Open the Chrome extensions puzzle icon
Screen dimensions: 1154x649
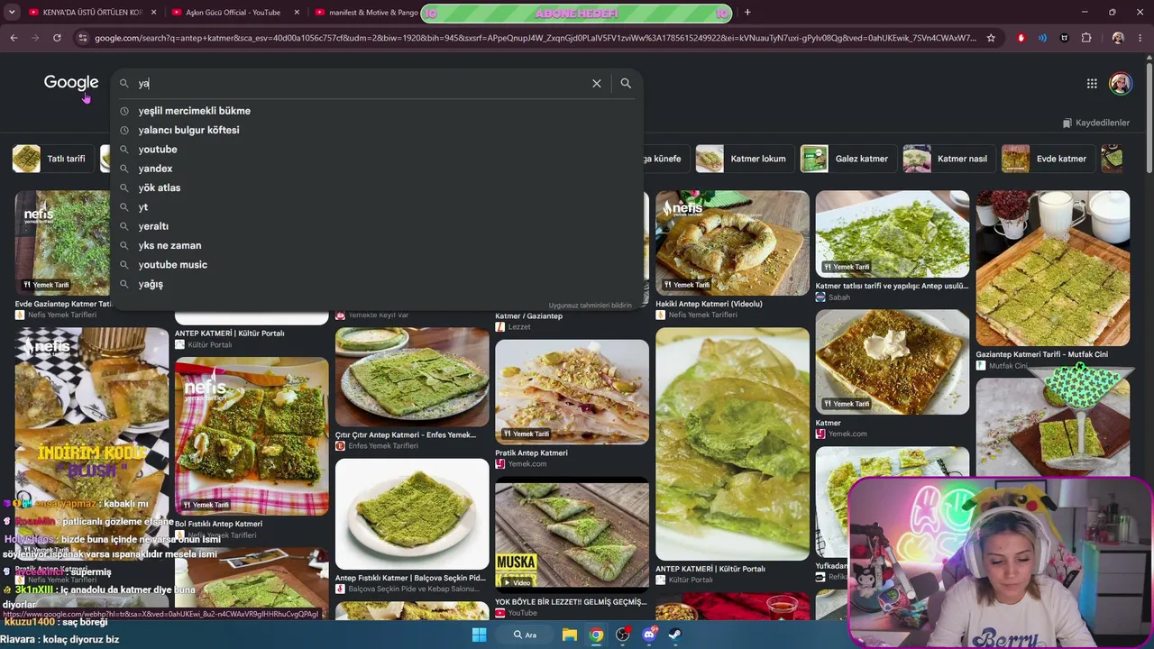(x=1086, y=38)
